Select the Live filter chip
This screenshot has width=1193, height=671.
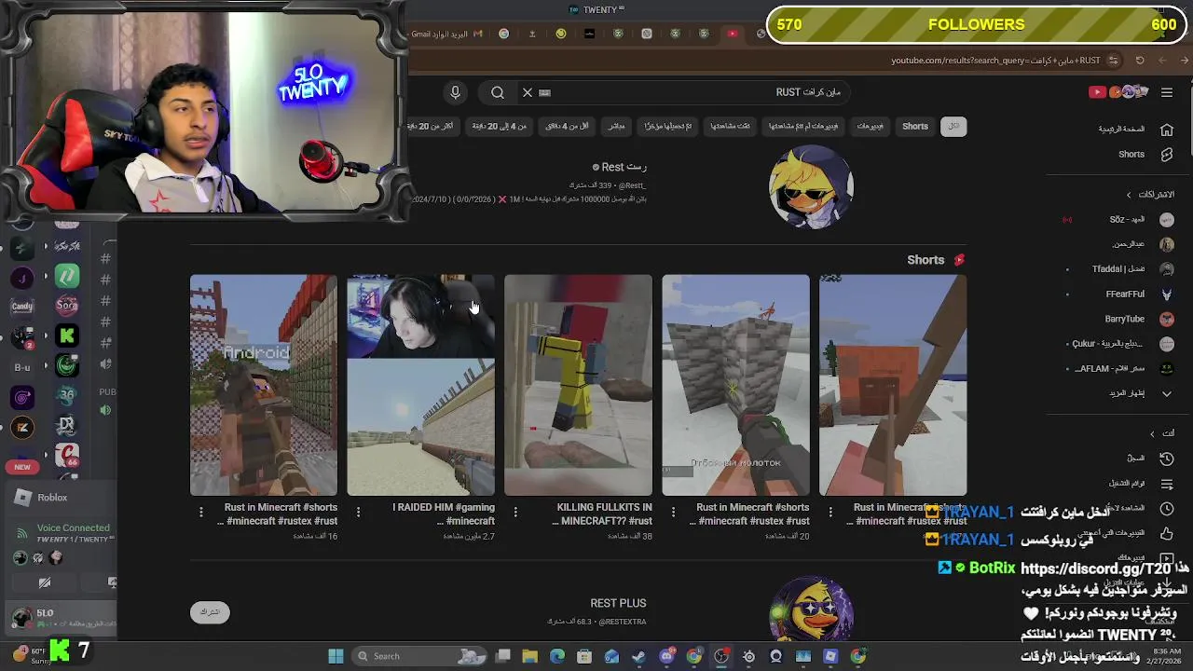617,126
